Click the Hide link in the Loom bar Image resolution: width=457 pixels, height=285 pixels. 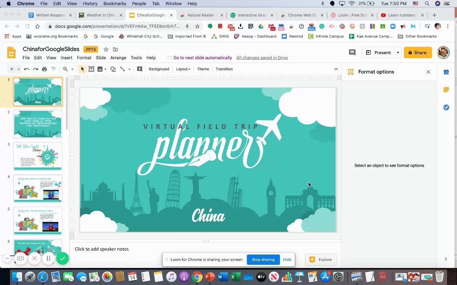point(287,259)
